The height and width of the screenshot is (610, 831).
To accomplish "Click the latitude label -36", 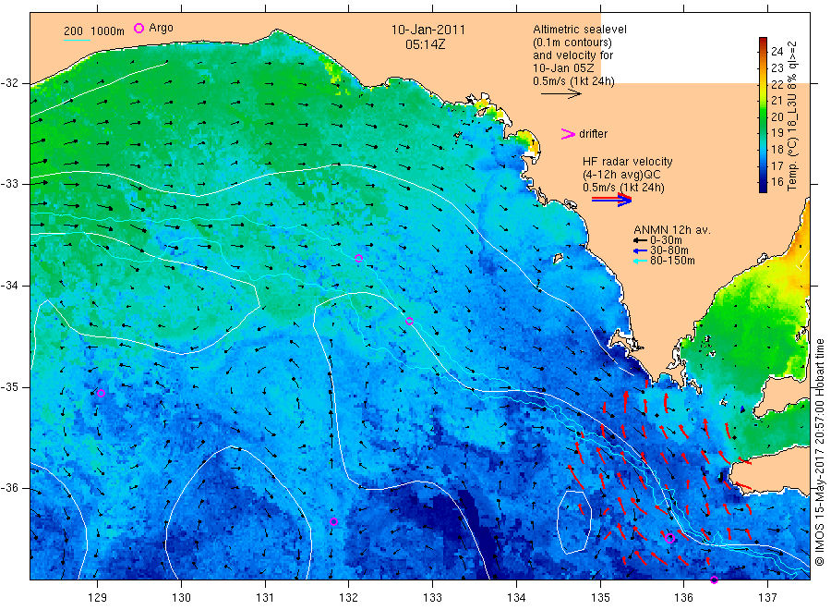I will pyautogui.click(x=9, y=487).
